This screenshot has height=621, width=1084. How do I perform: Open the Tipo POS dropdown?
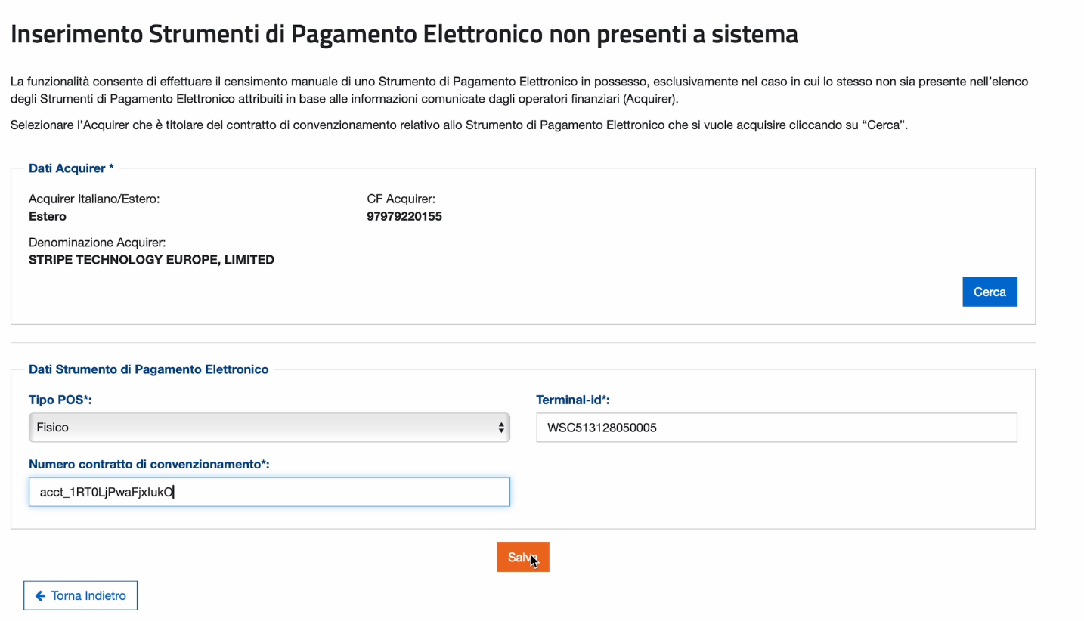point(268,427)
